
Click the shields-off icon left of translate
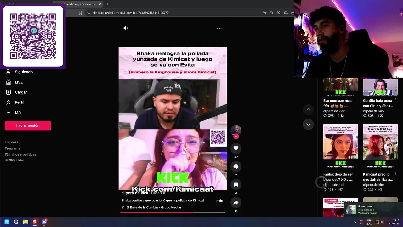[x=265, y=13]
